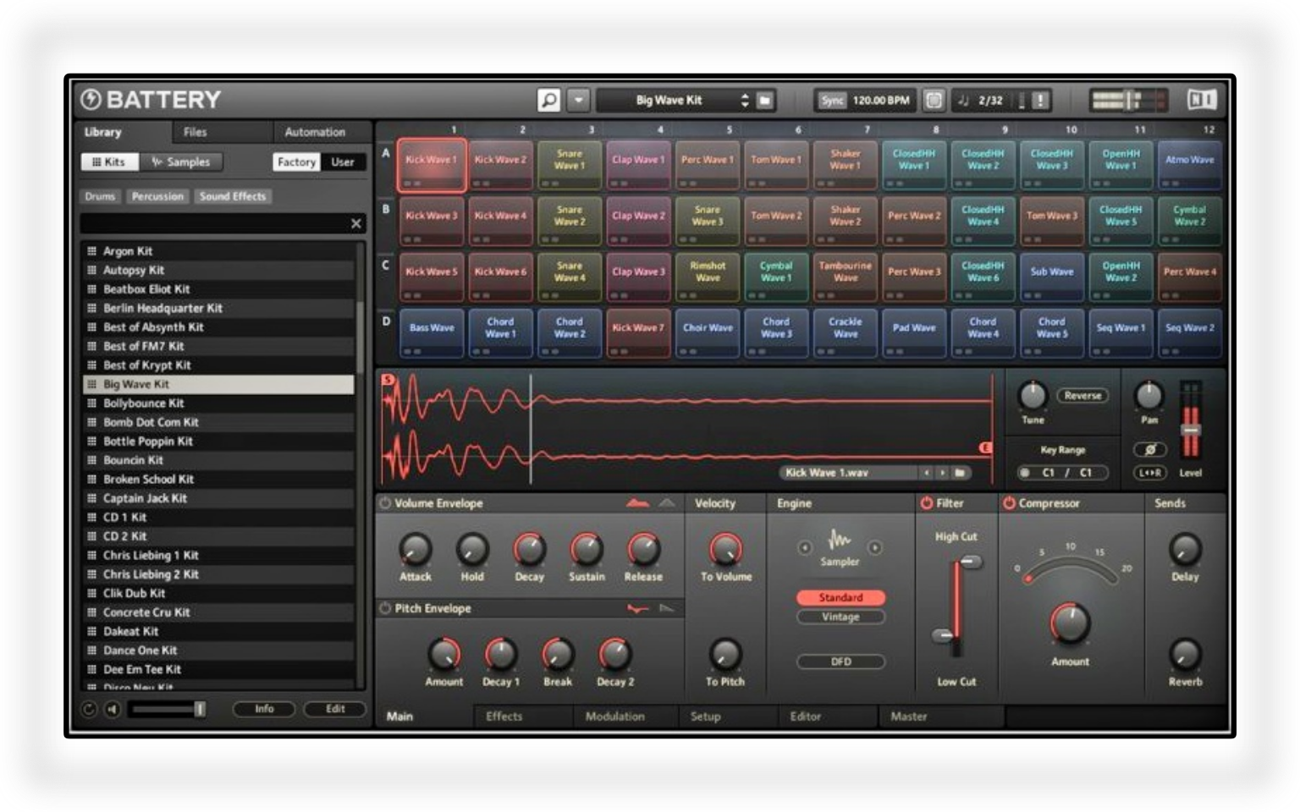Click the folder icon beside kit name
The height and width of the screenshot is (812, 1300).
[765, 101]
